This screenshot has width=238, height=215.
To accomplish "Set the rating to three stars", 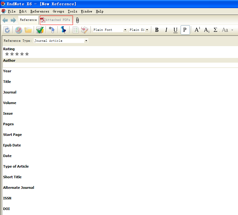I will click(17, 54).
